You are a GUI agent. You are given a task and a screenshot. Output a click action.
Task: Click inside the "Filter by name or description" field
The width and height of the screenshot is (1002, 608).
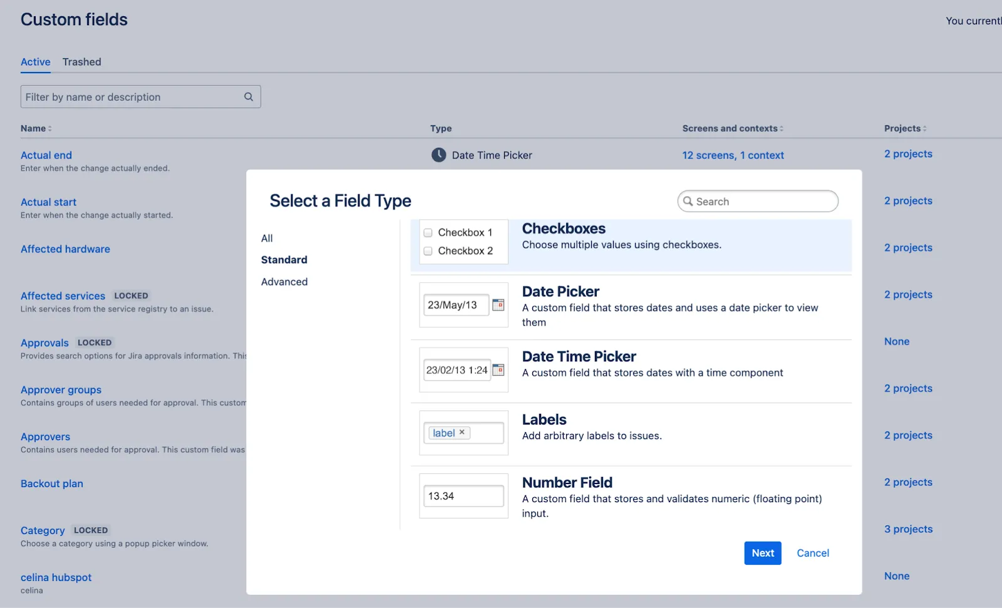click(x=125, y=96)
